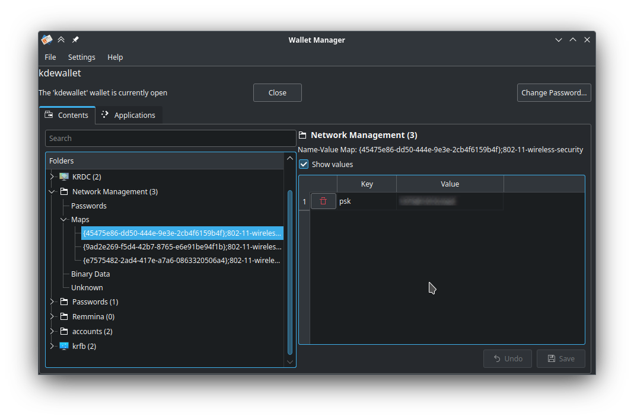Click the keep-above double chevron icon

(61, 40)
